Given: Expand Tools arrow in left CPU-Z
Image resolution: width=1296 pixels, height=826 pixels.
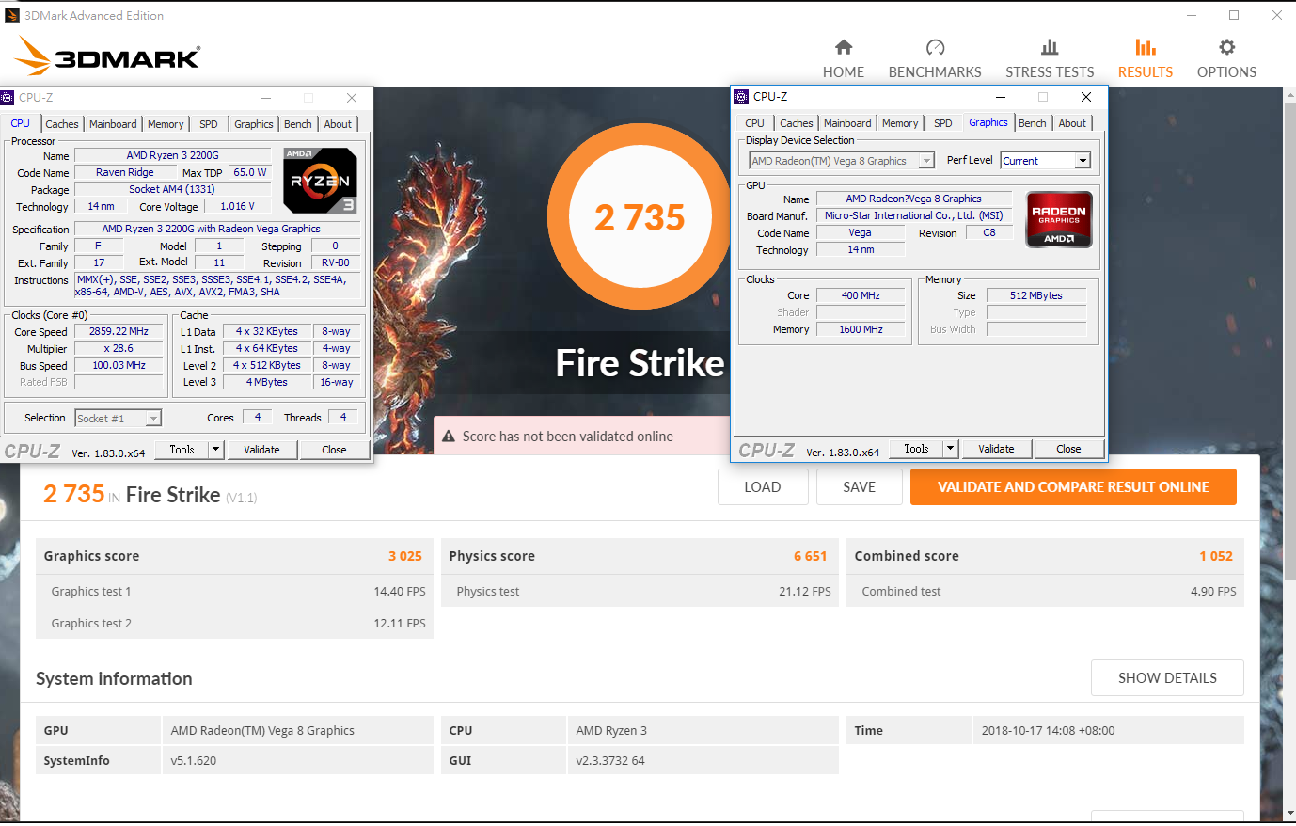Looking at the screenshot, I should click(x=215, y=450).
